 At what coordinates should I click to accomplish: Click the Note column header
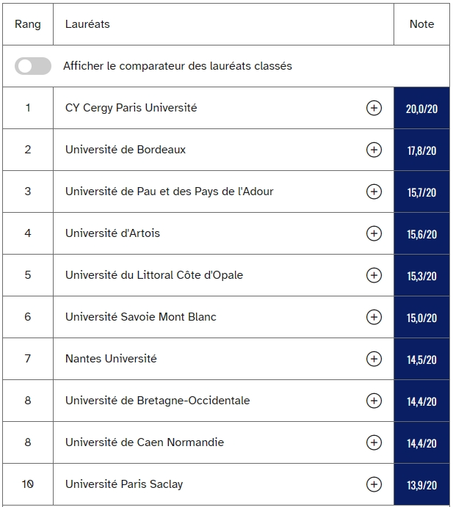click(421, 24)
